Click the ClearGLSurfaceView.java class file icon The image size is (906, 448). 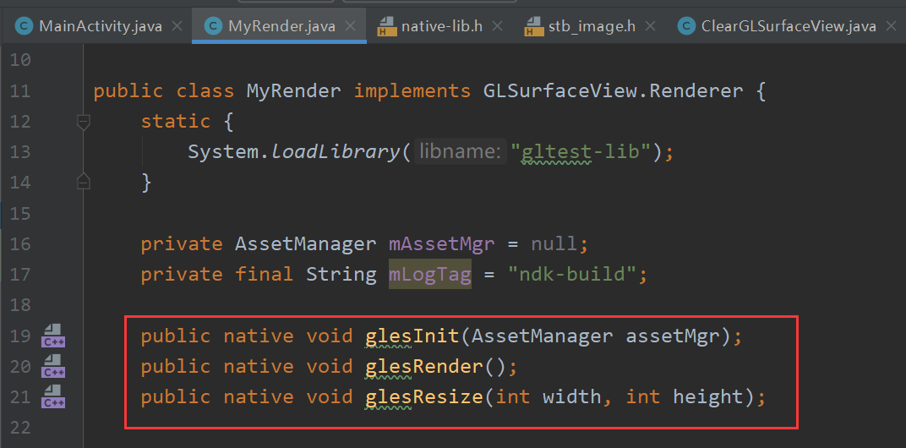[686, 26]
